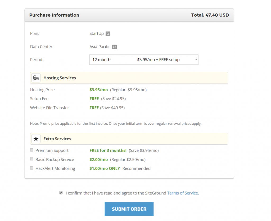Tick the Basic Backup Service checkbox
Image resolution: width=271 pixels, height=221 pixels.
click(x=32, y=159)
